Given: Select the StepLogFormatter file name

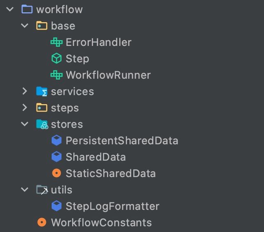Looking at the screenshot, I should [112, 206].
